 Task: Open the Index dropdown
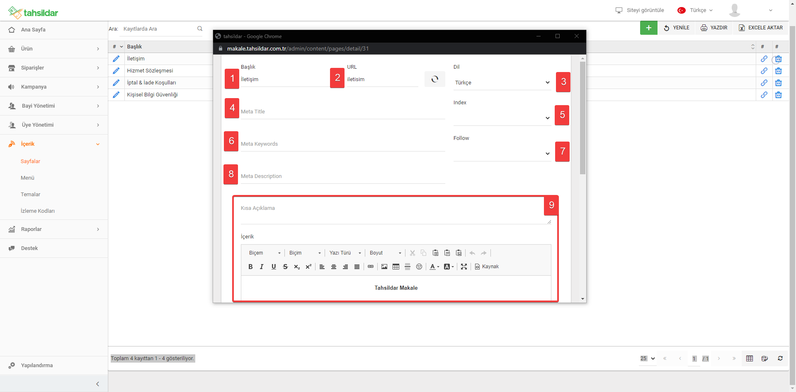(x=502, y=118)
